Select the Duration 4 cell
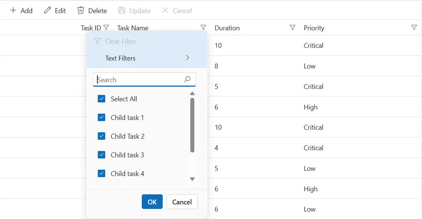Viewport: 422px width, 219px height. click(256, 148)
